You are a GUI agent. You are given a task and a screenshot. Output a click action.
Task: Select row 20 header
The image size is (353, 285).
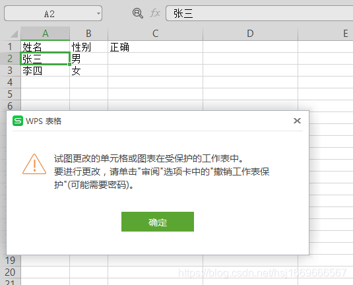click(x=10, y=272)
